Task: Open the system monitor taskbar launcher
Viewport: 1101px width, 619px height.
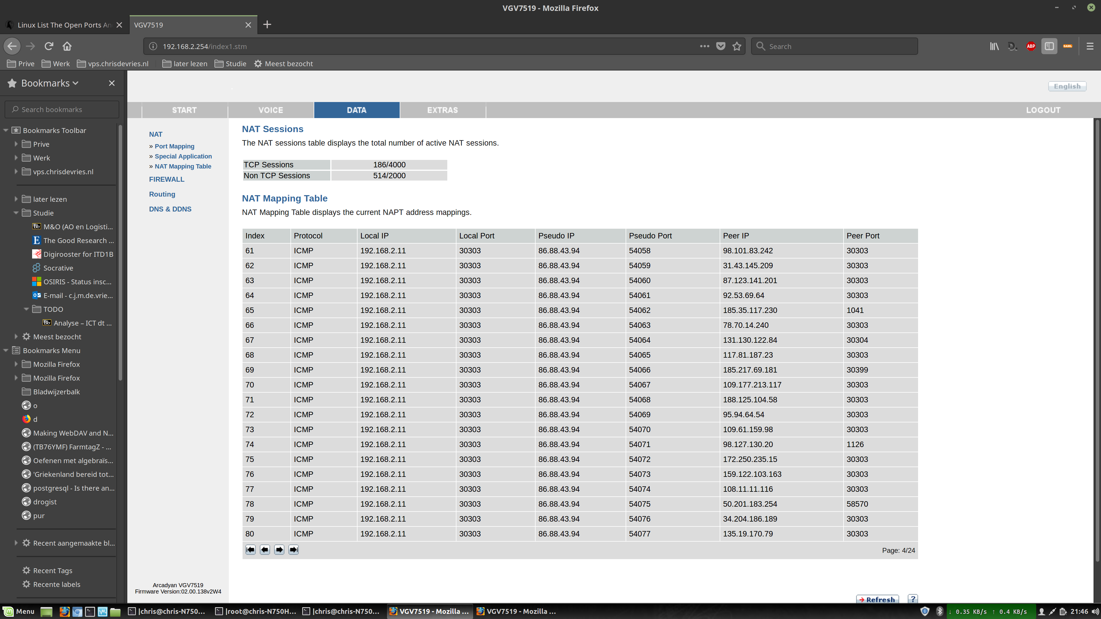Action: (x=103, y=612)
